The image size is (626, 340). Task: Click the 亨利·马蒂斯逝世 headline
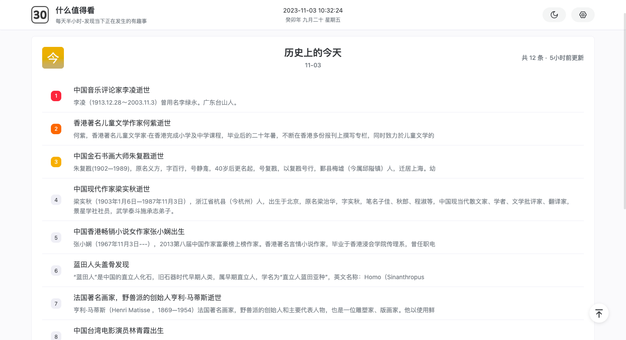[x=147, y=297]
